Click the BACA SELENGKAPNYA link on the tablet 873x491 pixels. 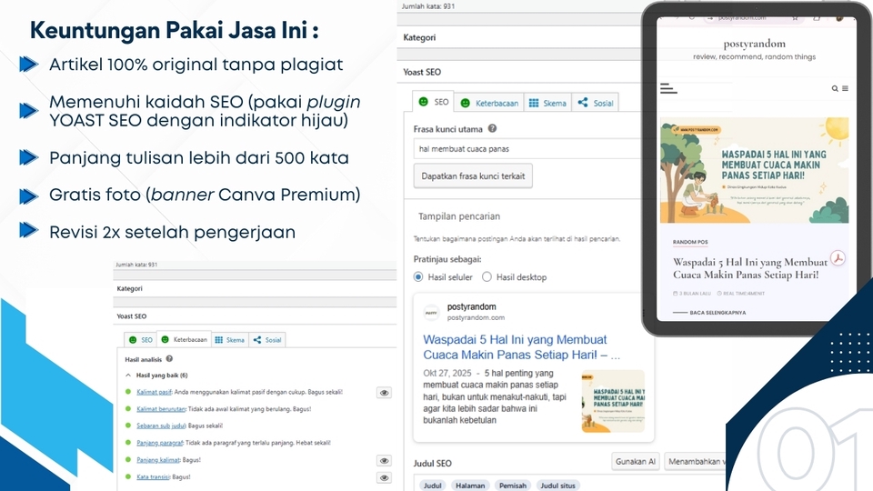coord(717,313)
